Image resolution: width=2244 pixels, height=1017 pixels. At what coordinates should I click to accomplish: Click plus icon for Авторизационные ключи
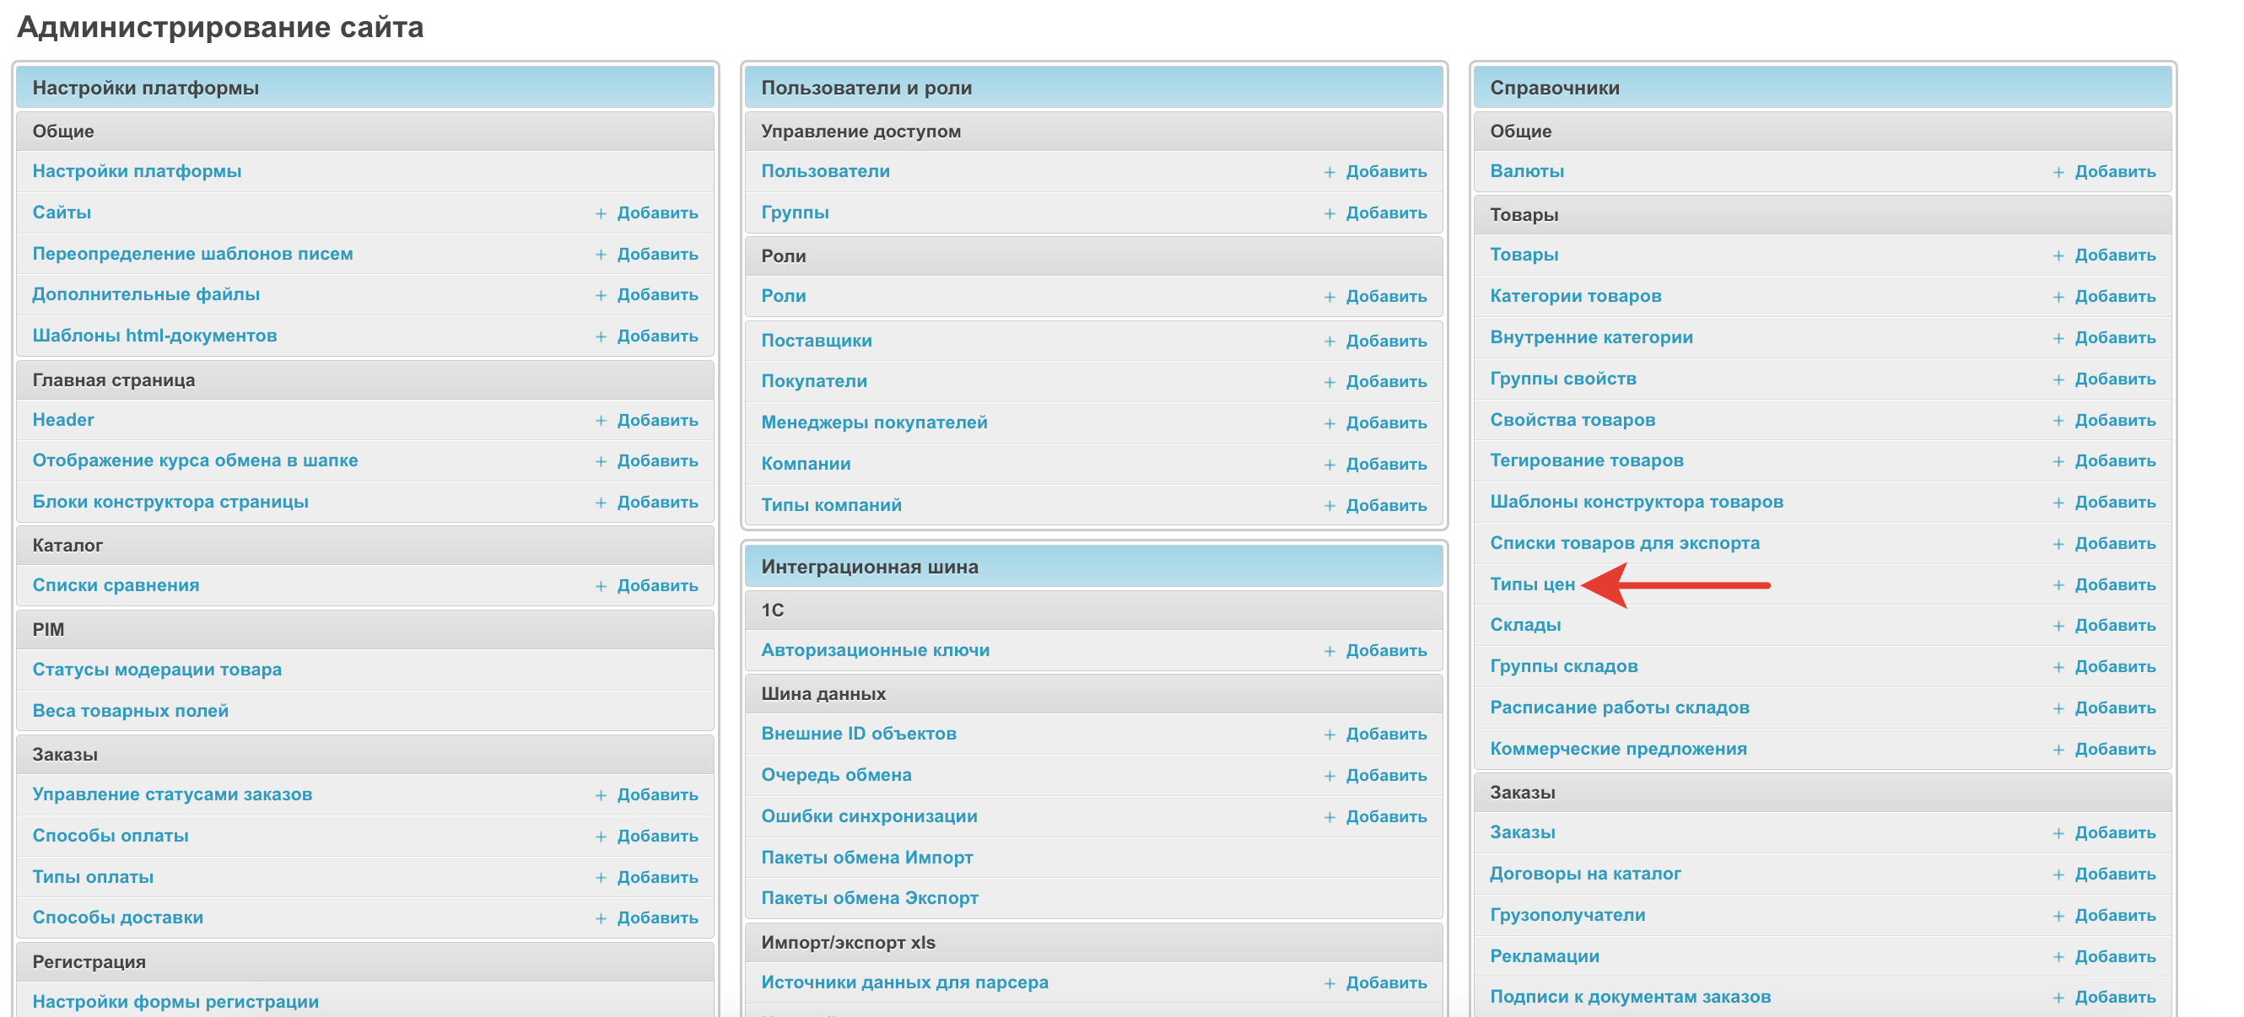coord(1330,651)
